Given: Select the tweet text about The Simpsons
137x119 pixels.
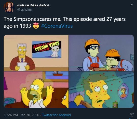Looking at the screenshot, I should click(x=65, y=22).
